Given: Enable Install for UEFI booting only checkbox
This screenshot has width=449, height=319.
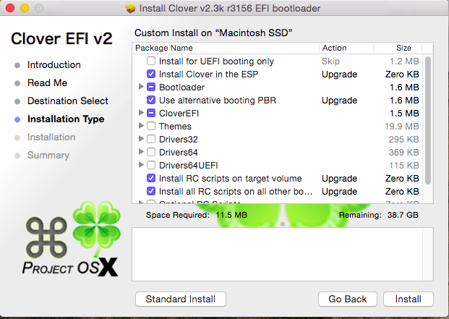Looking at the screenshot, I should [x=151, y=61].
